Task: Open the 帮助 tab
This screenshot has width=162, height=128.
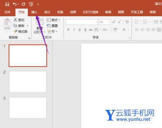Action: pyautogui.click(x=153, y=12)
